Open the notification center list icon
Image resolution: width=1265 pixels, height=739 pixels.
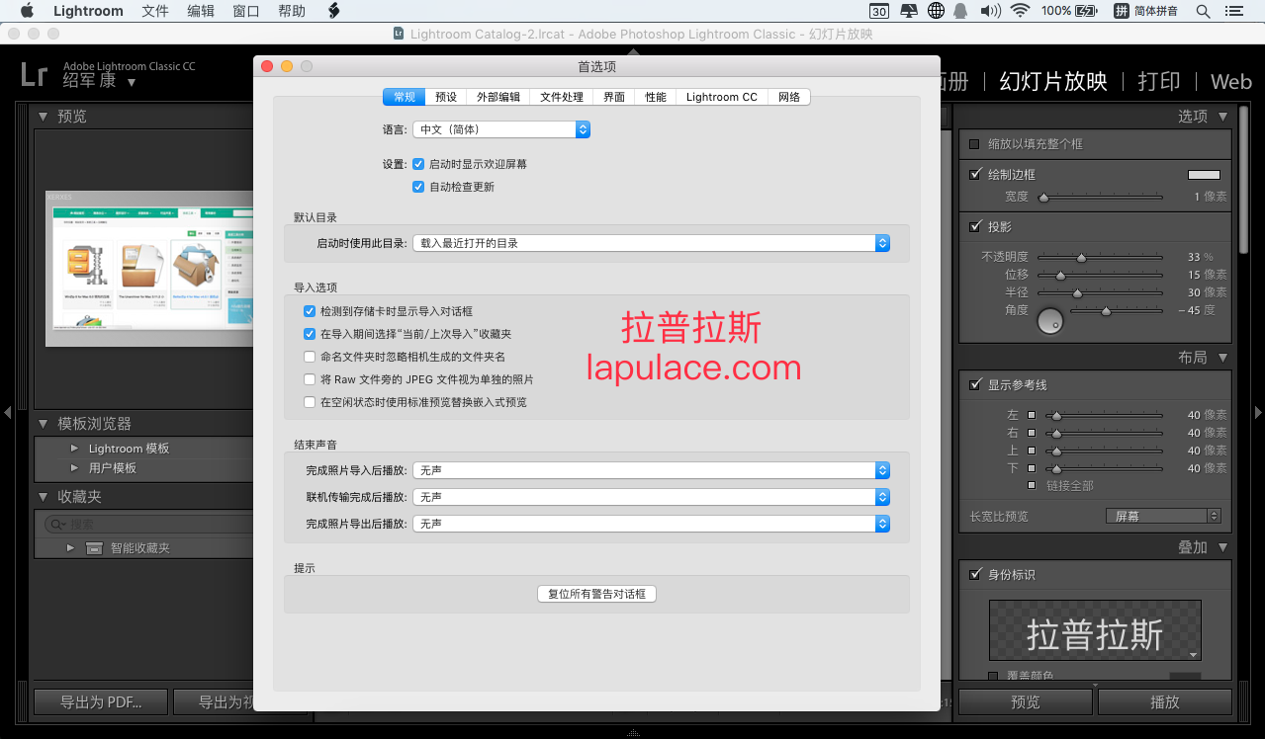[1233, 11]
